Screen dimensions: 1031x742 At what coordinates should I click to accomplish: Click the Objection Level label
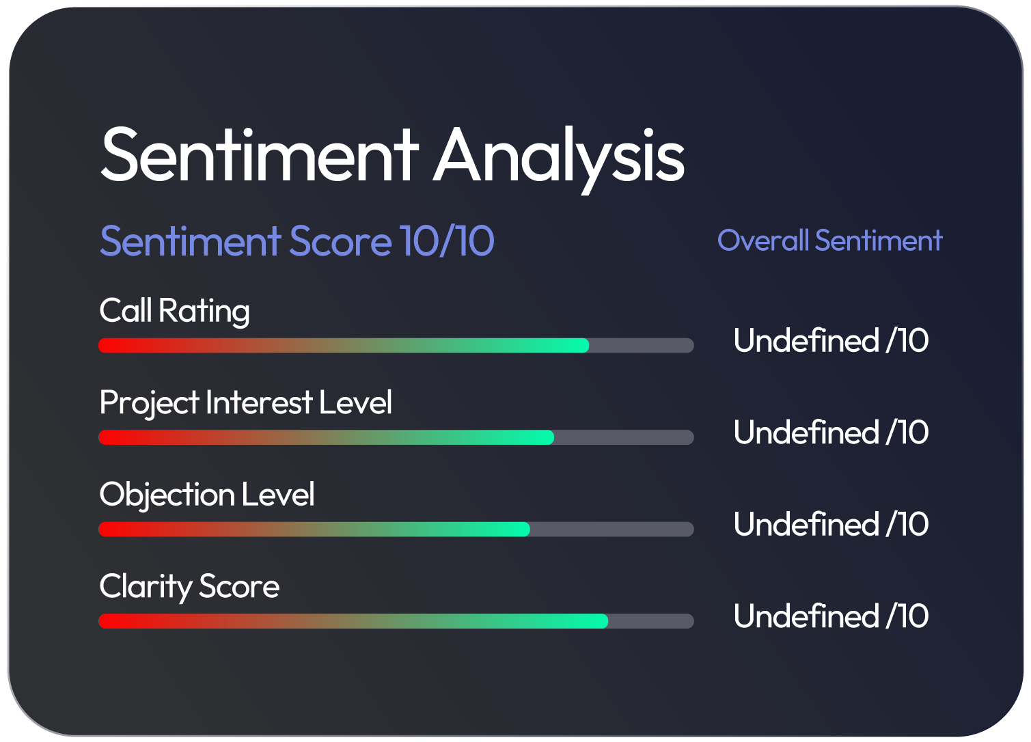(x=206, y=495)
